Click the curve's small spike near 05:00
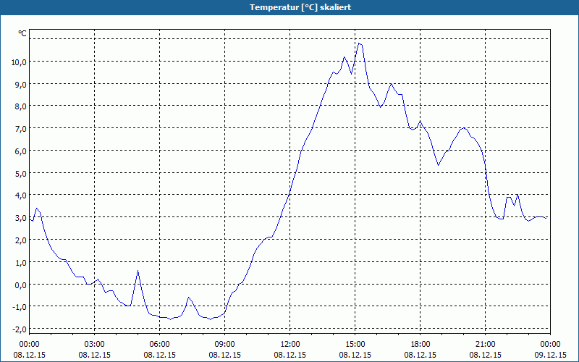Image resolution: width=579 pixels, height=362 pixels. [138, 271]
